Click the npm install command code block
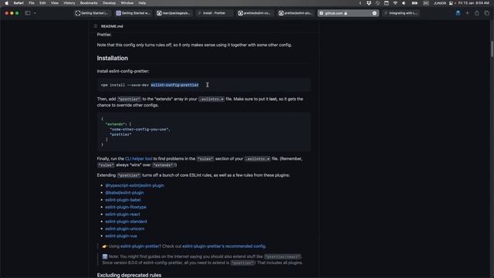494x278 pixels. [204, 85]
